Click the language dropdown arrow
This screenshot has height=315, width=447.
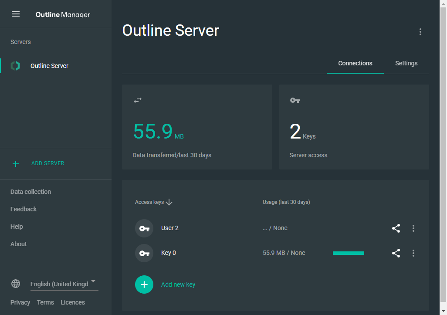[93, 281]
